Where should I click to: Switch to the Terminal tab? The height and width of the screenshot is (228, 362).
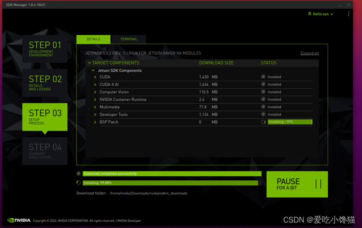[128, 39]
